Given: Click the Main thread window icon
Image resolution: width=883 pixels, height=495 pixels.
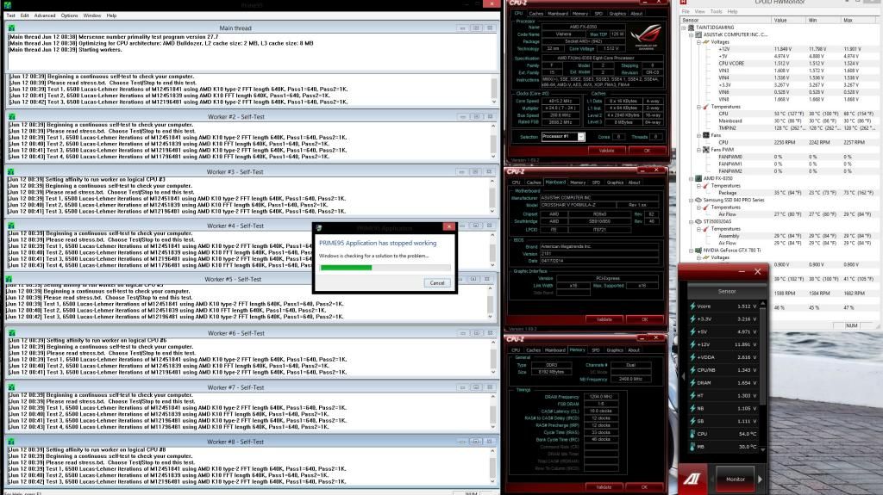Looking at the screenshot, I should [x=10, y=28].
